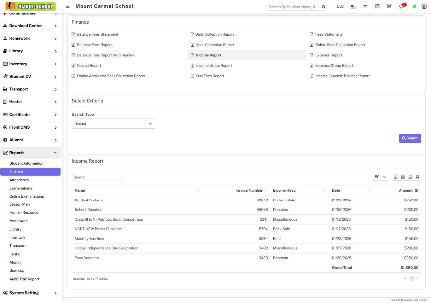
Task: Open the calendar icon in the header
Action: pyautogui.click(x=377, y=6)
